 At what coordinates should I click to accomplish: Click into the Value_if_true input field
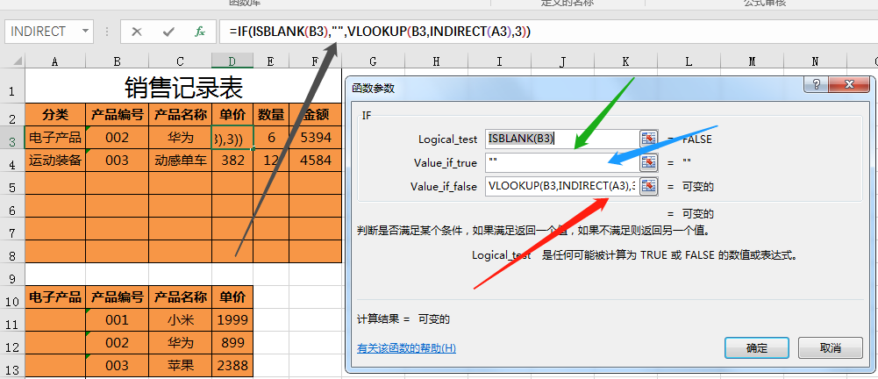[561, 162]
